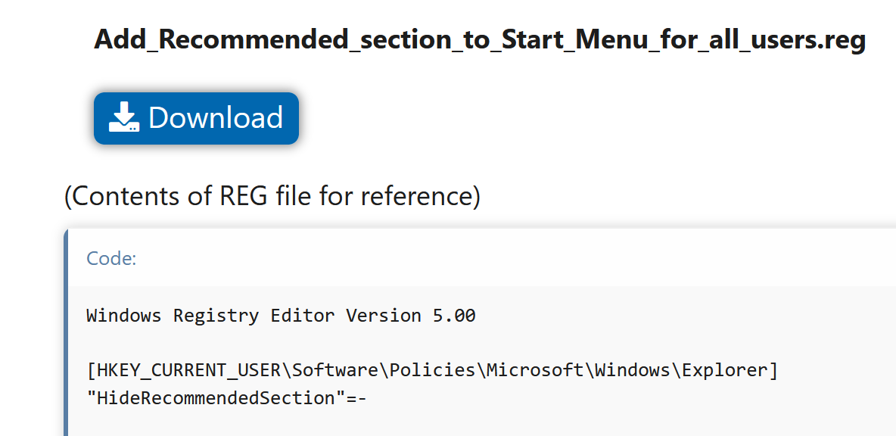Click the "Code:" label
The image size is (896, 436).
tap(111, 259)
